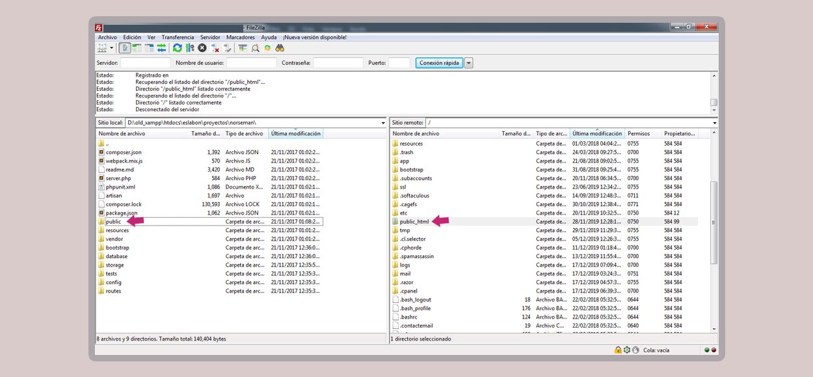Cancel the current operation

pos(202,48)
